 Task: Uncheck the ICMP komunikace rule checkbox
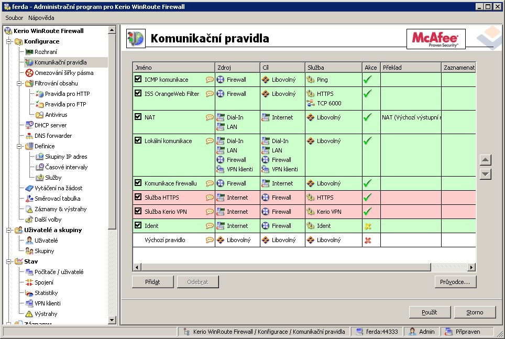138,79
